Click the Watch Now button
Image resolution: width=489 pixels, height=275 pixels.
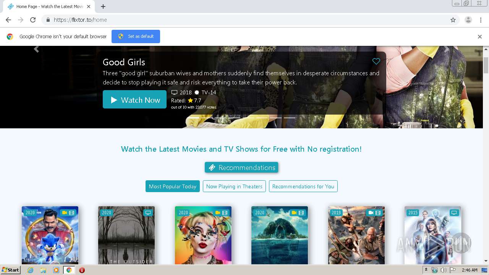point(134,100)
